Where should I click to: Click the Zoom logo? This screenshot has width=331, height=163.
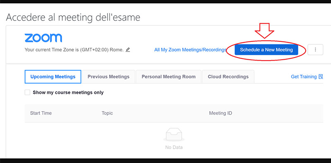click(43, 38)
